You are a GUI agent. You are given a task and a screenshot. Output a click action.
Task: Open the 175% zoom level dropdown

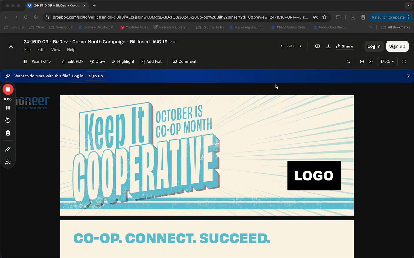click(x=387, y=61)
